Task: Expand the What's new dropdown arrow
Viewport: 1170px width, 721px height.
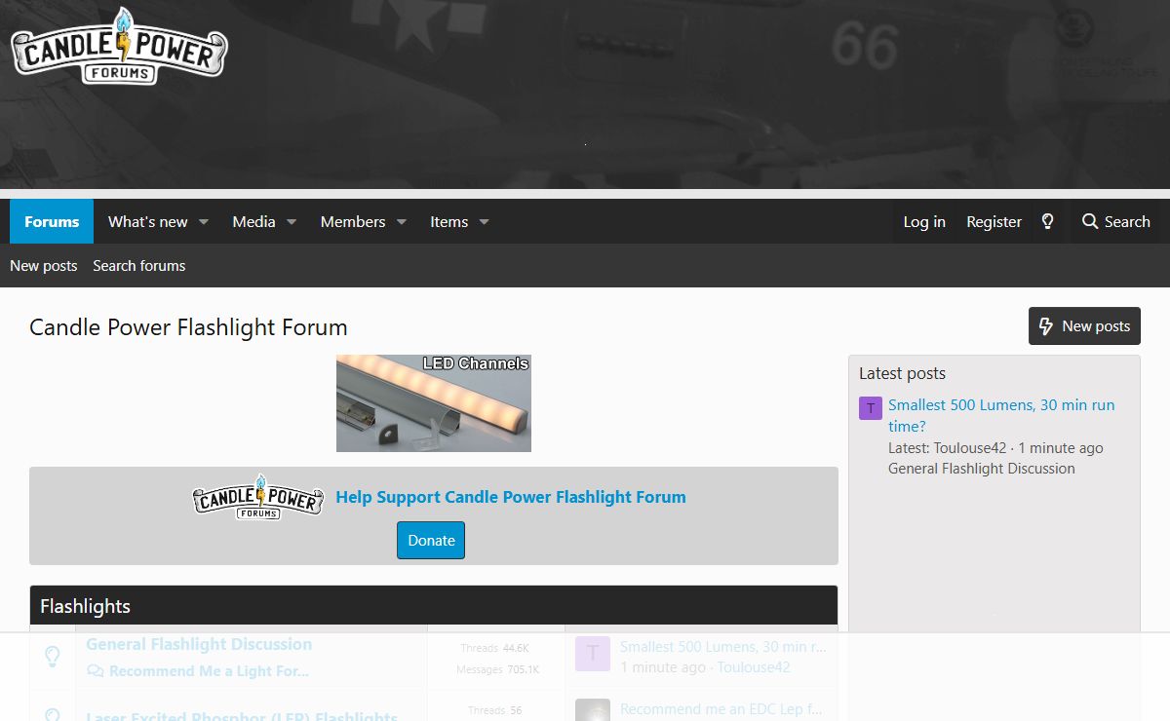Action: coord(204,222)
